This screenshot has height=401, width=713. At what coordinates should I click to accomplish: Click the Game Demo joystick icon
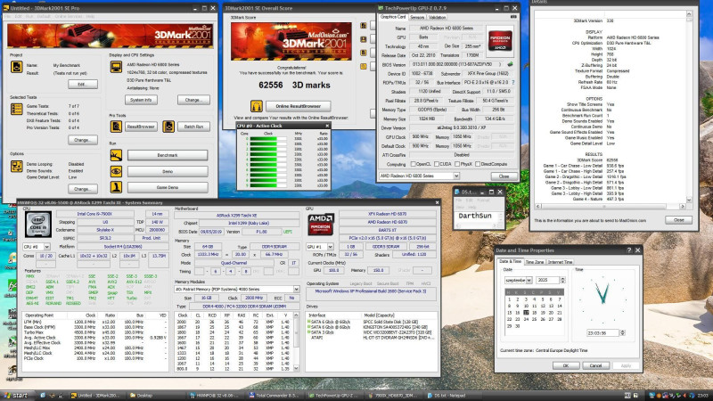116,187
